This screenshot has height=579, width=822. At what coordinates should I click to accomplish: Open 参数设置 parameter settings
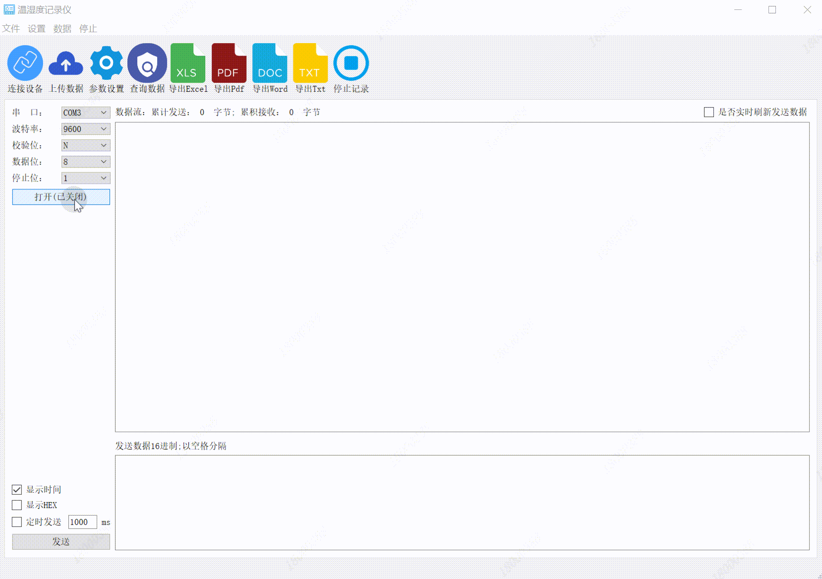(x=106, y=63)
